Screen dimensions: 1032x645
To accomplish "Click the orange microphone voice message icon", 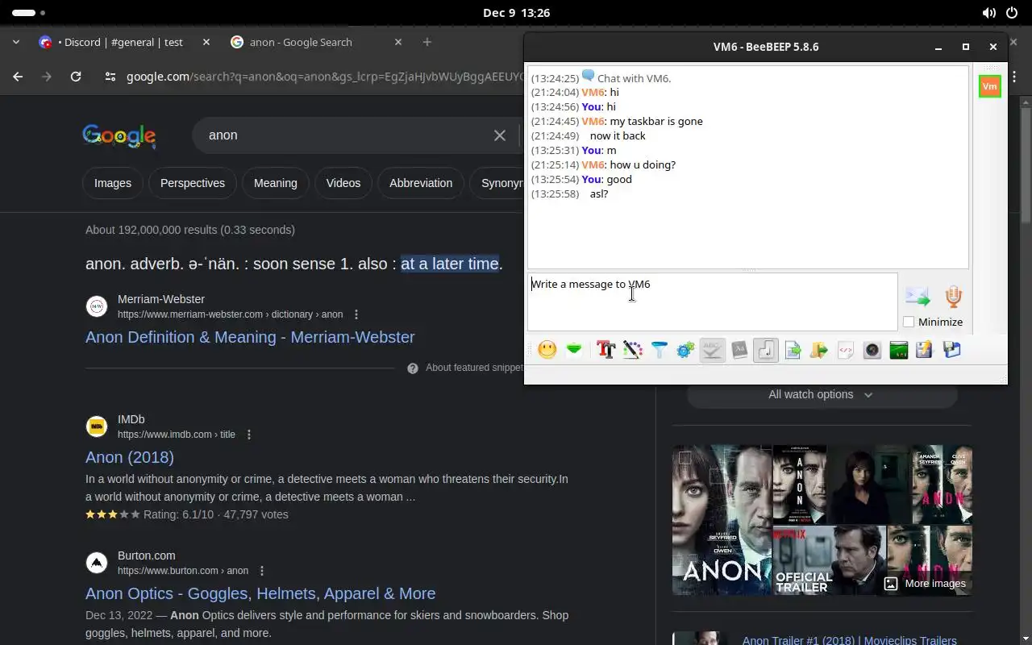I will point(954,297).
